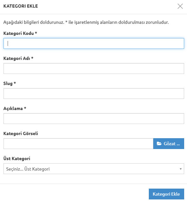Close the Kategori Ekle dialog
The image size is (187, 201).
pyautogui.click(x=180, y=6)
